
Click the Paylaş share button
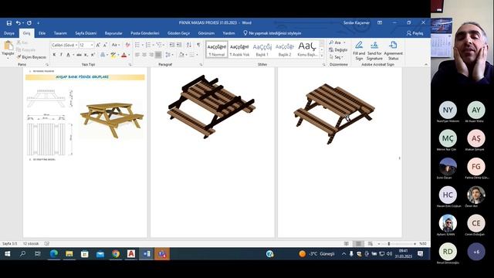(x=415, y=33)
